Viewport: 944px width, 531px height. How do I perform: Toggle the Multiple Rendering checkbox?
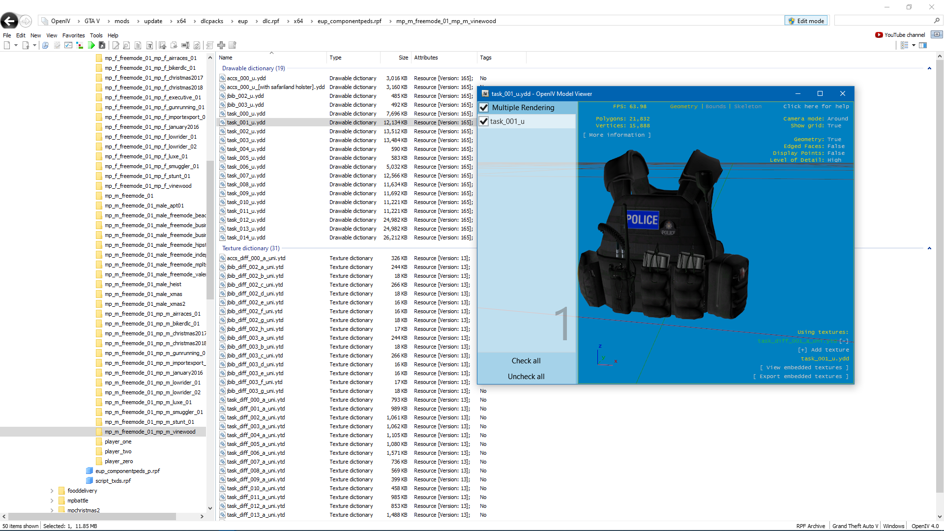[484, 108]
